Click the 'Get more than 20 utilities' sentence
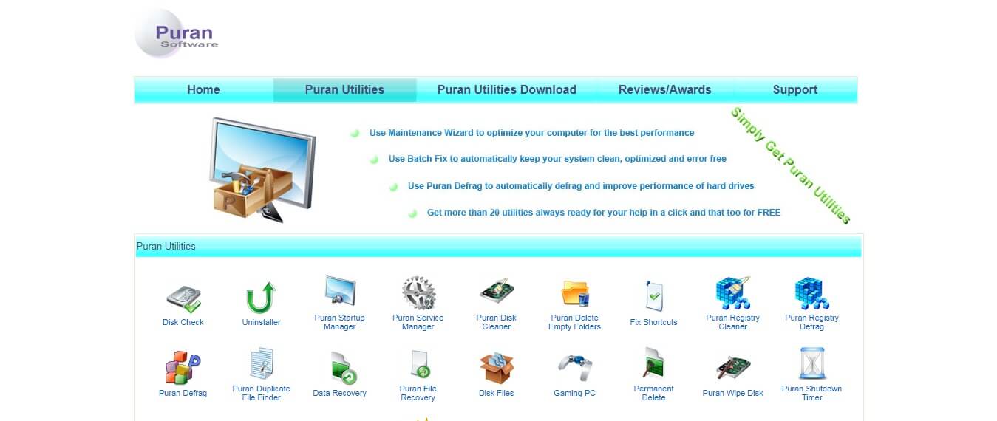This screenshot has width=997, height=421. point(604,213)
